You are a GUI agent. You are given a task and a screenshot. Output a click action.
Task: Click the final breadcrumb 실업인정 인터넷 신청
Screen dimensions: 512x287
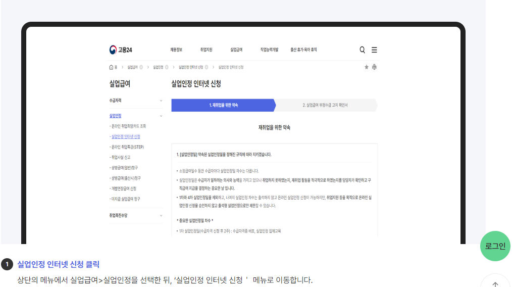point(231,67)
